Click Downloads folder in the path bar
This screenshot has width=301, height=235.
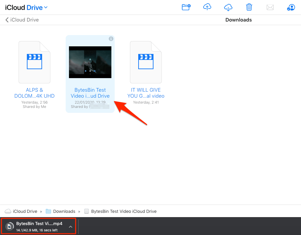tap(64, 211)
